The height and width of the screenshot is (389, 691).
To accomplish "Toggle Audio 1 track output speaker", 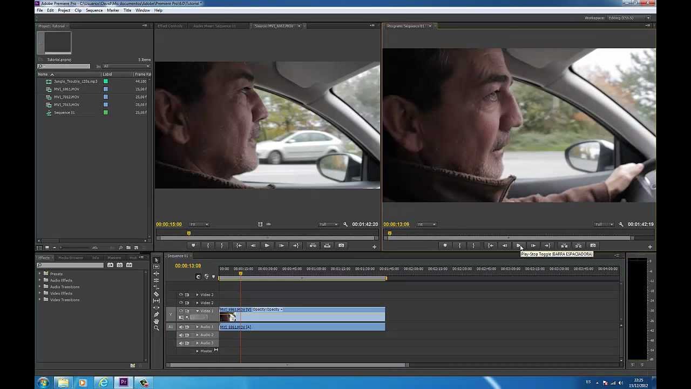I will (x=181, y=327).
